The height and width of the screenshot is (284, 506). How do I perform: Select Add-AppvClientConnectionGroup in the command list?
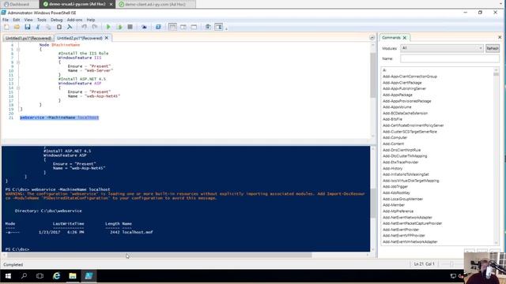tap(410, 77)
